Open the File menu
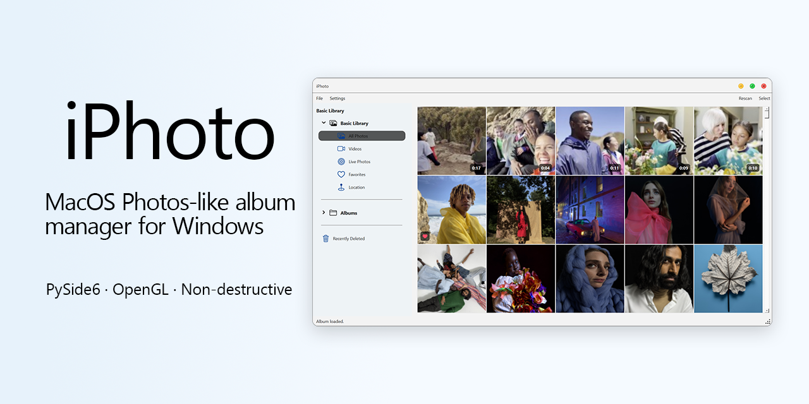Image resolution: width=809 pixels, height=404 pixels. pyautogui.click(x=319, y=98)
